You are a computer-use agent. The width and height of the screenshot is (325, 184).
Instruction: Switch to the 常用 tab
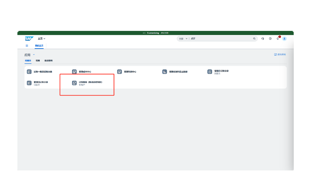(38, 61)
